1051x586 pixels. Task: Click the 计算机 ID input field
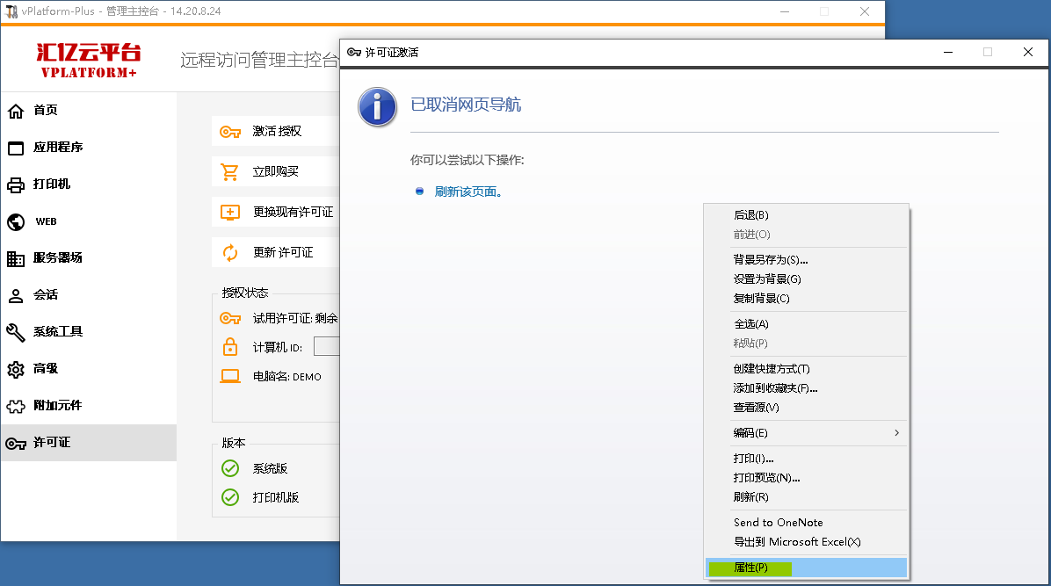(x=327, y=346)
